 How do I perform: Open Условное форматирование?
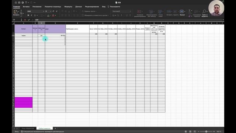(140, 13)
